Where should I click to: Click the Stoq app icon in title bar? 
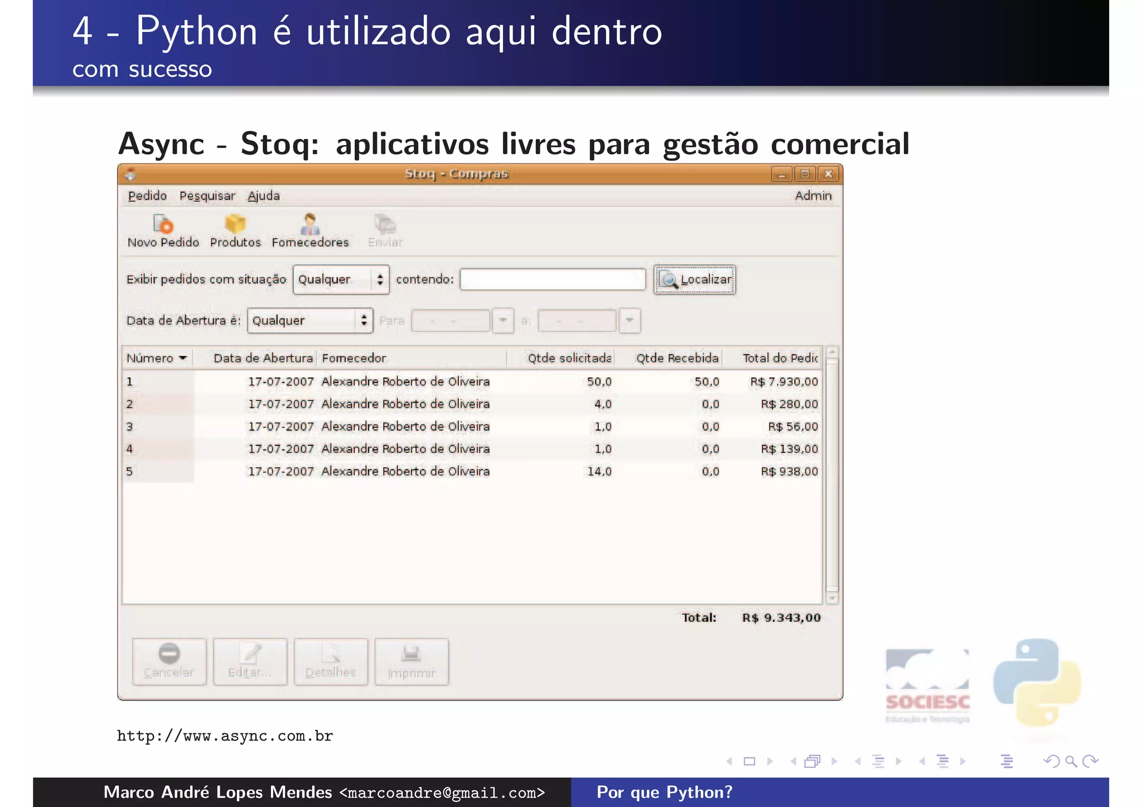pyautogui.click(x=130, y=175)
